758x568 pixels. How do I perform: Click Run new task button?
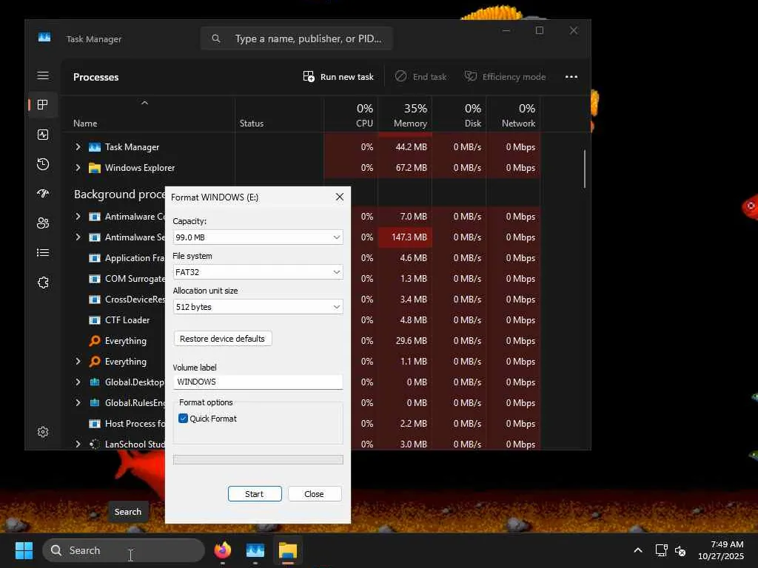pos(338,77)
